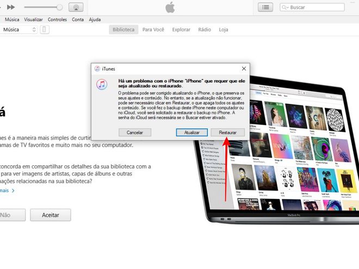359x269 pixels.
Task: Skip forward with the fast-forward button
Action: click(x=11, y=7)
